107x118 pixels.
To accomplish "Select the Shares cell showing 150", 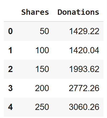I will click(x=42, y=69).
